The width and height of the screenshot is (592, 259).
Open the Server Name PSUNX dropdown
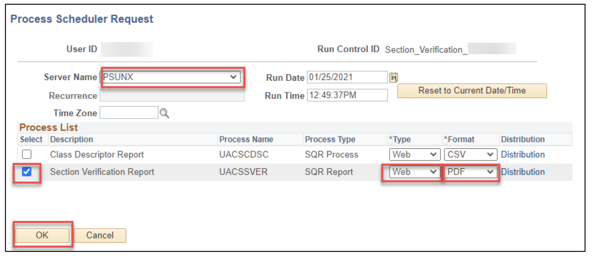point(171,77)
